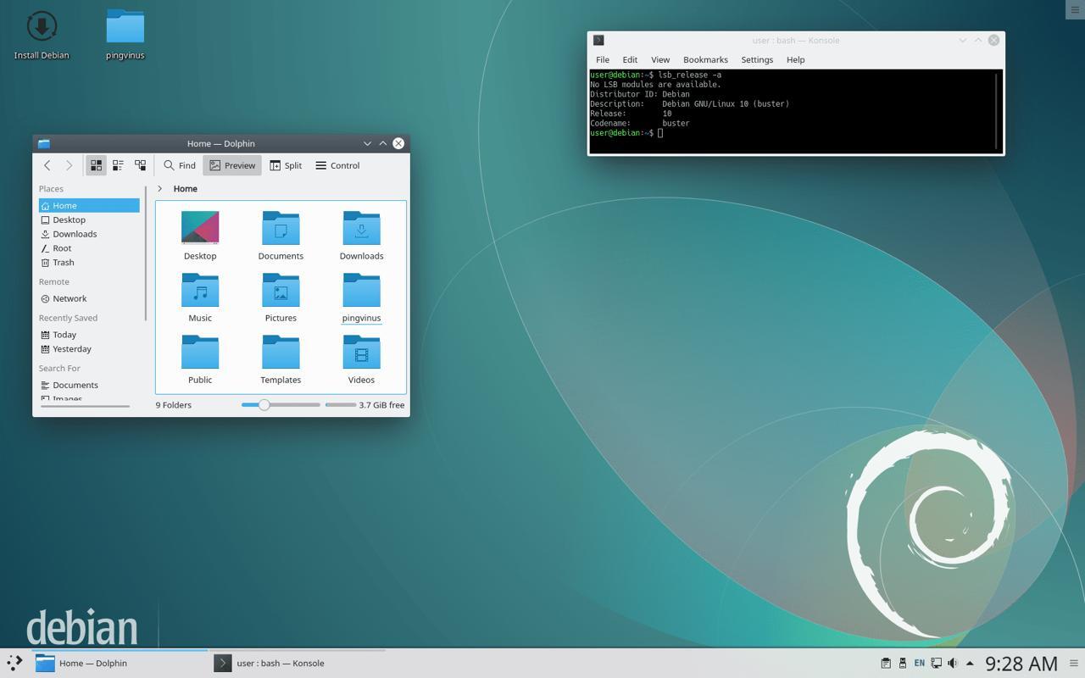Click the breadcrumb chevron before Home

tap(159, 189)
